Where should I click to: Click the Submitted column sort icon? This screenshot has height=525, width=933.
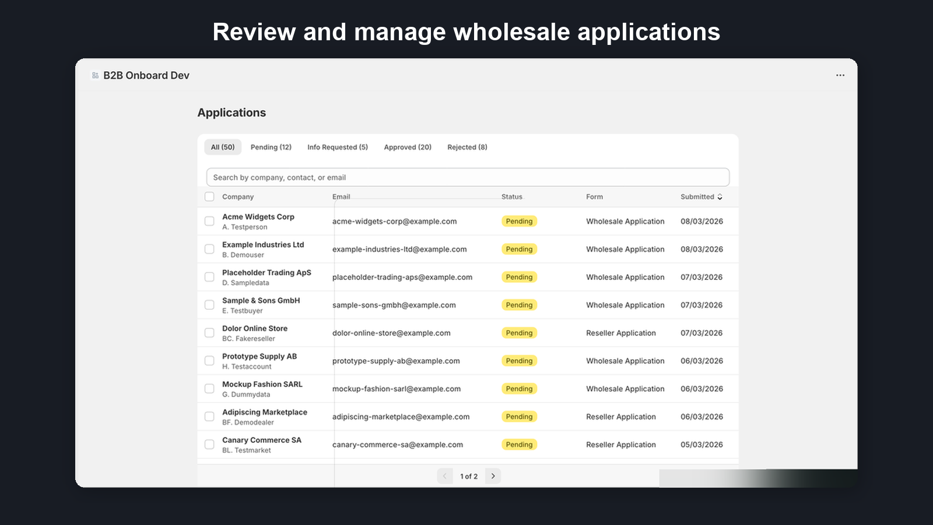(720, 197)
